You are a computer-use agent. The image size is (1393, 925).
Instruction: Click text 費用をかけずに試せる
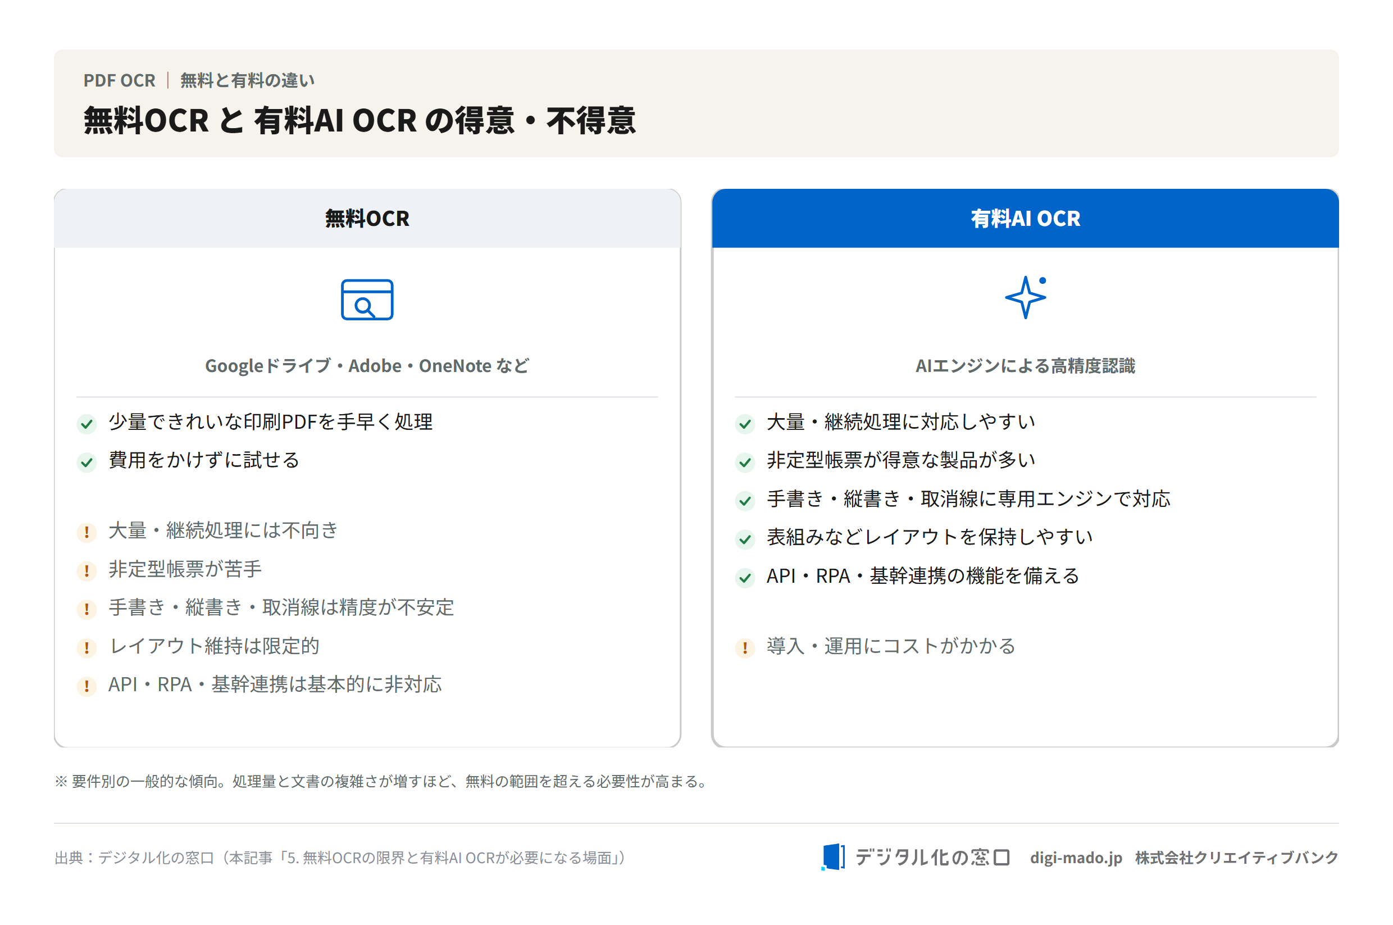(x=204, y=460)
